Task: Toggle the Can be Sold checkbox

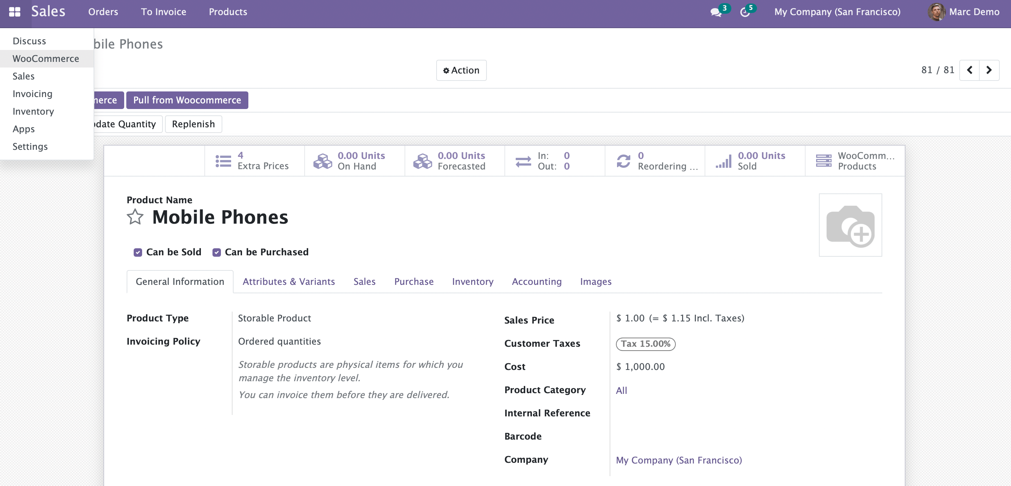Action: pos(138,252)
